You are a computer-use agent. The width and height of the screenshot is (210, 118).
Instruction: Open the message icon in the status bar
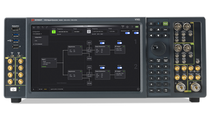(x=138, y=89)
